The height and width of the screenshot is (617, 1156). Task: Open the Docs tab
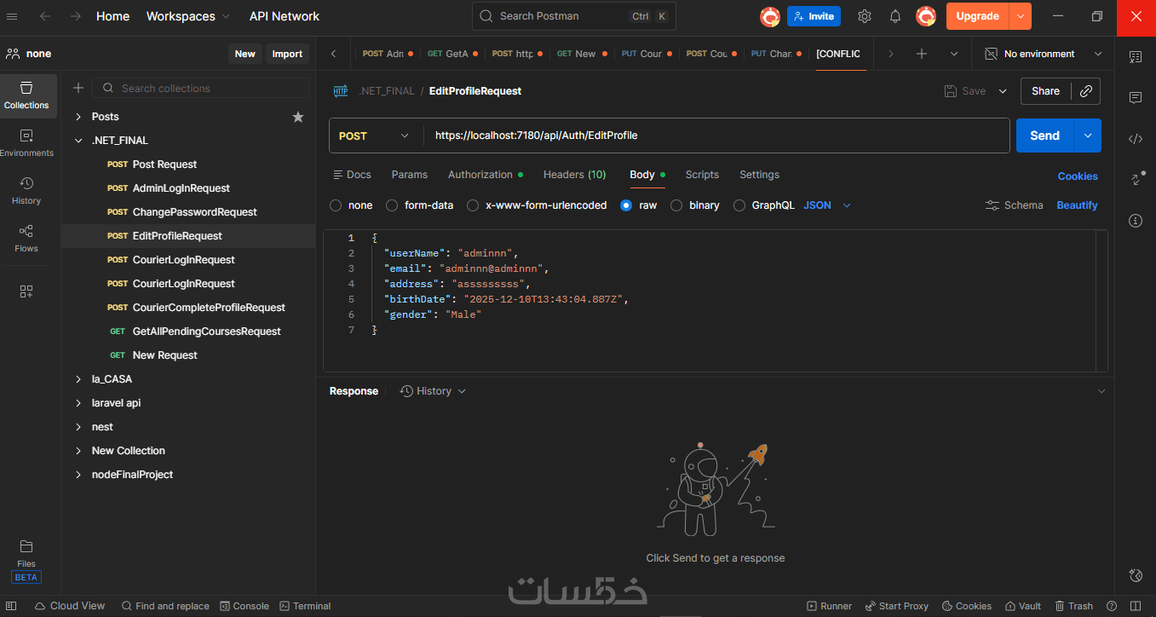pos(352,175)
